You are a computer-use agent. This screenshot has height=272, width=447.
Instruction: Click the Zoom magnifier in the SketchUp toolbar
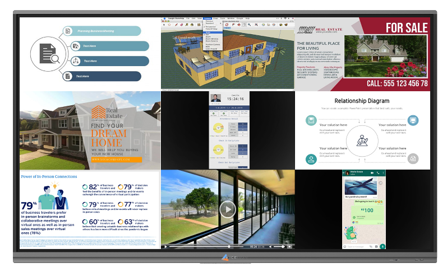coord(249,25)
